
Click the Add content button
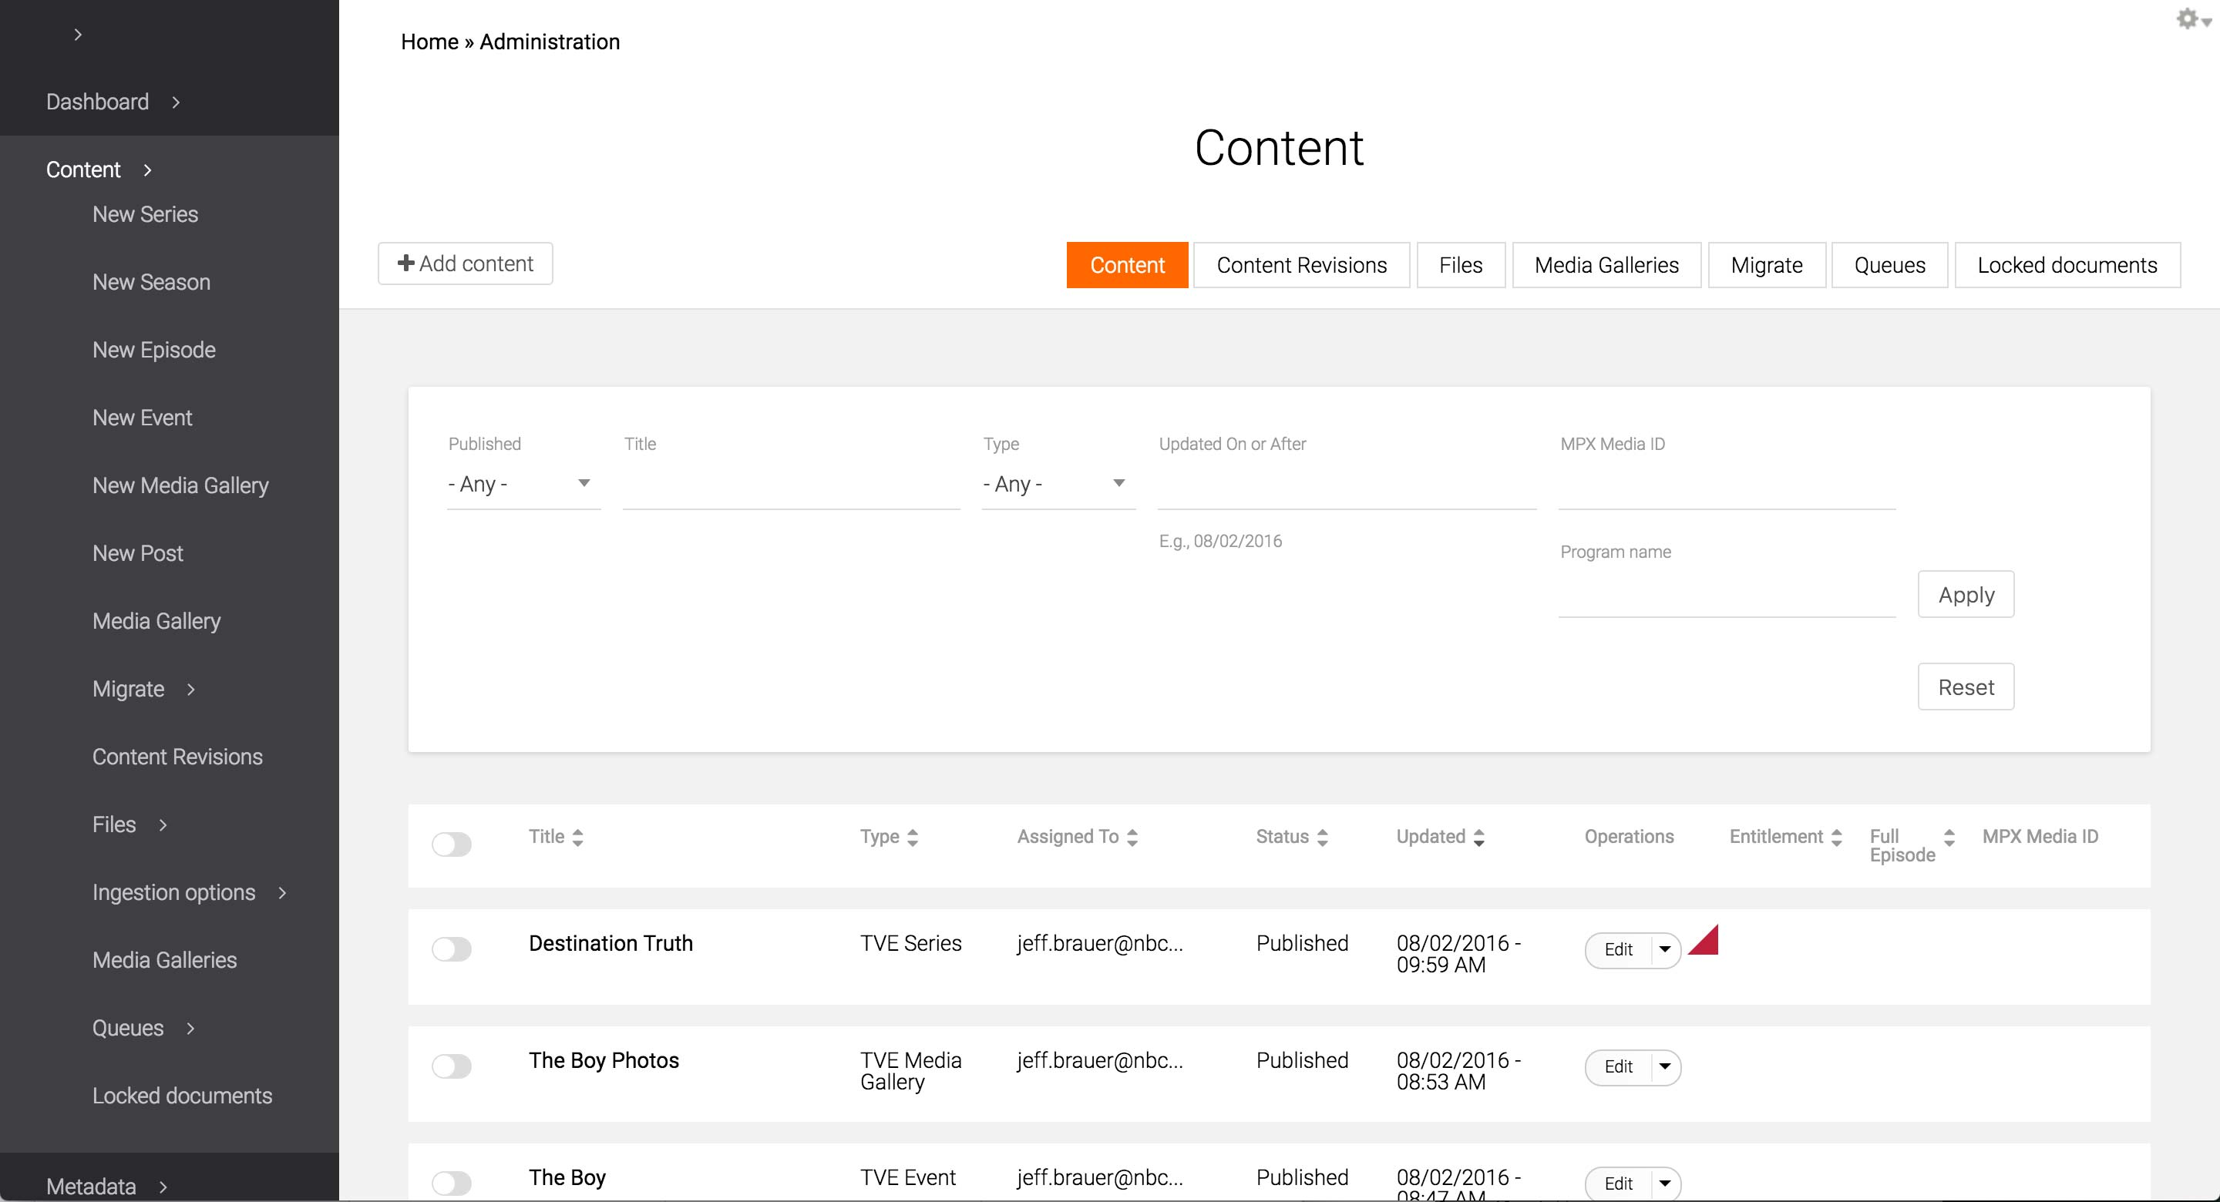tap(466, 264)
